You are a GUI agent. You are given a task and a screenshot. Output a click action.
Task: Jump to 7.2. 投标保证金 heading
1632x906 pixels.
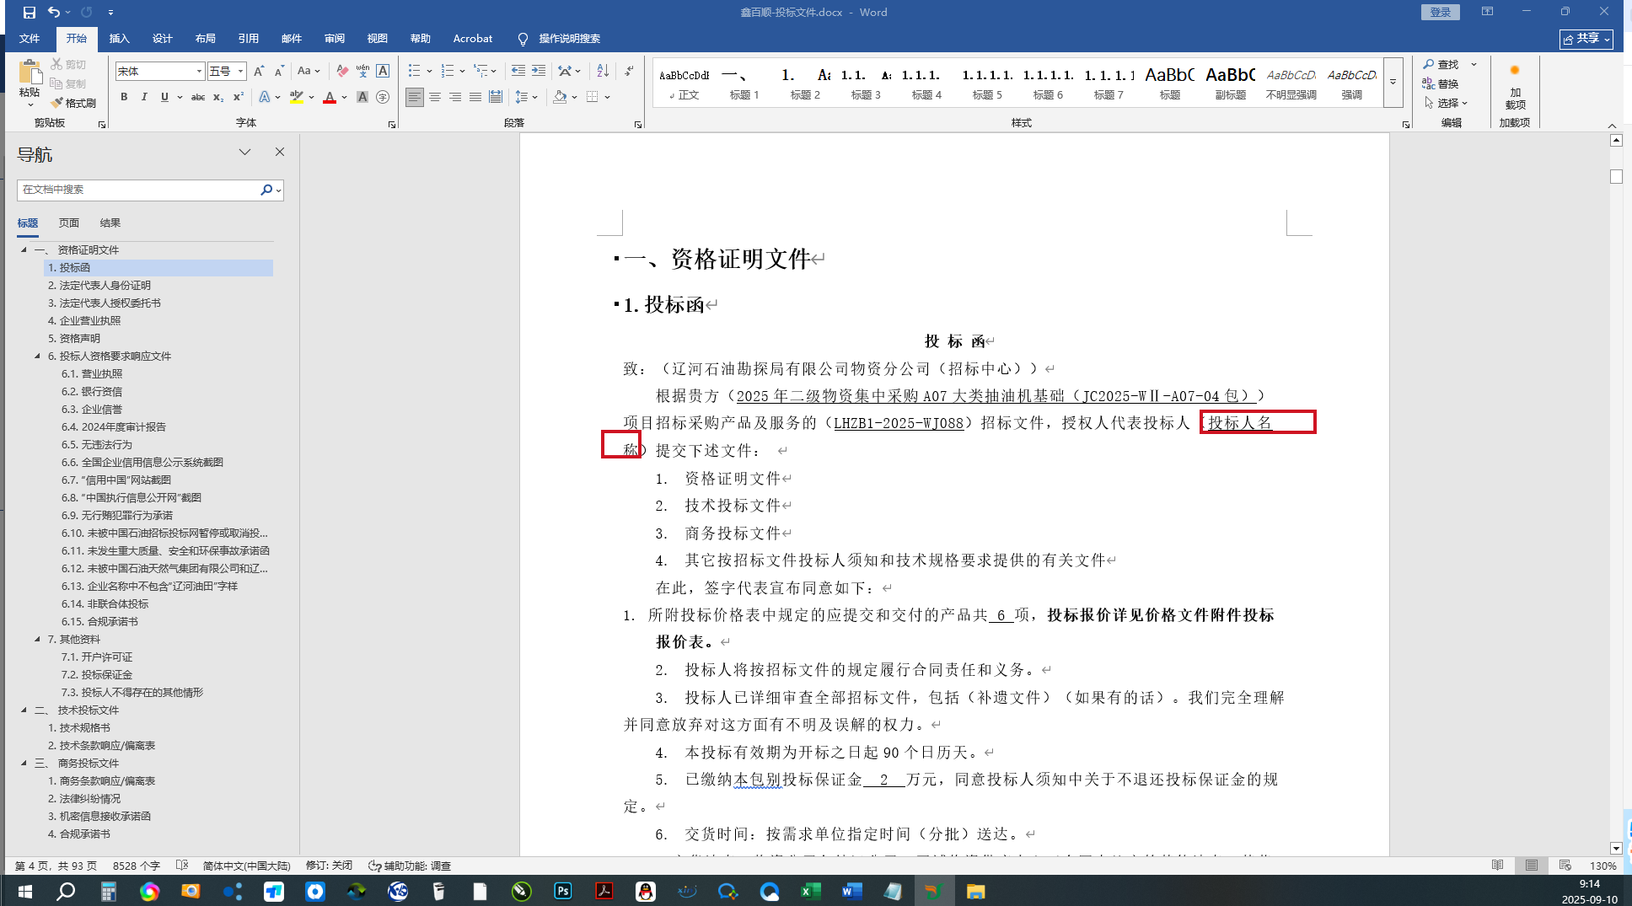tap(97, 675)
